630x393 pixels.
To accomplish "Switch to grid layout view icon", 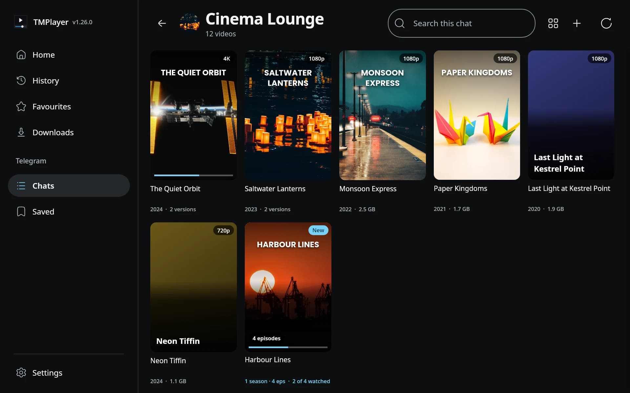I will click(x=553, y=23).
